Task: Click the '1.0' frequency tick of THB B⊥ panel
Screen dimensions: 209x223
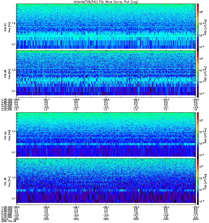Action: point(14,23)
